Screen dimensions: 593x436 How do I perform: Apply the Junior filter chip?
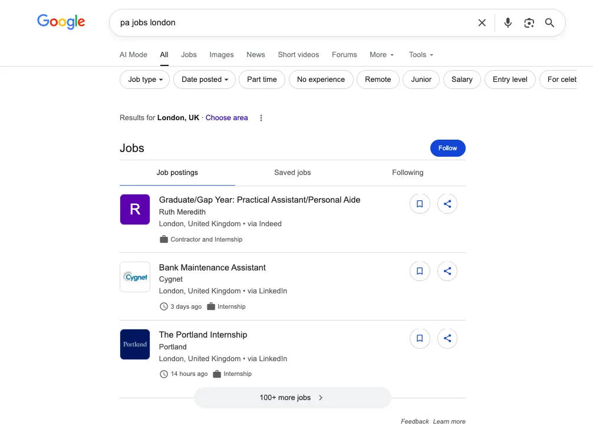(421, 80)
